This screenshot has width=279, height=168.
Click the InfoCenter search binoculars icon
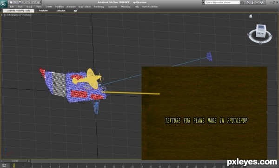(242, 2)
